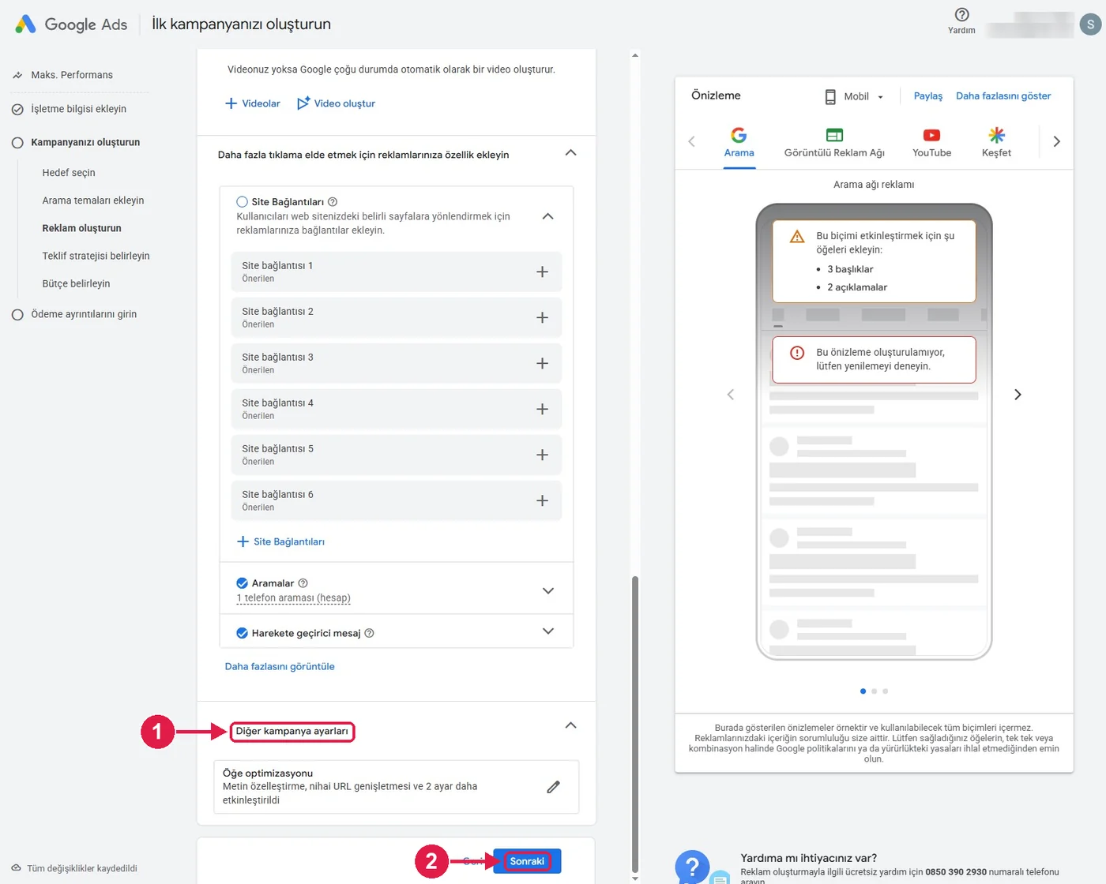
Task: Add Site bağlantısı 1 with plus icon
Action: coord(542,272)
